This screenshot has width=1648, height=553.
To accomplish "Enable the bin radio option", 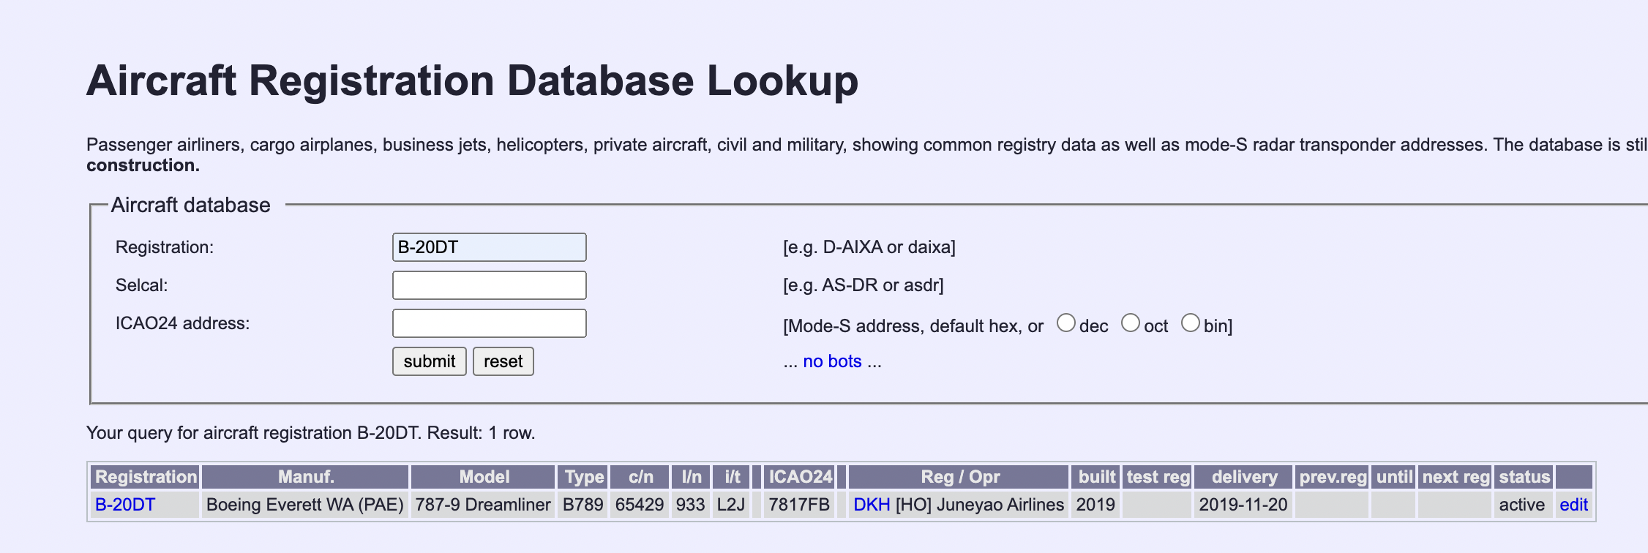I will coord(1190,323).
